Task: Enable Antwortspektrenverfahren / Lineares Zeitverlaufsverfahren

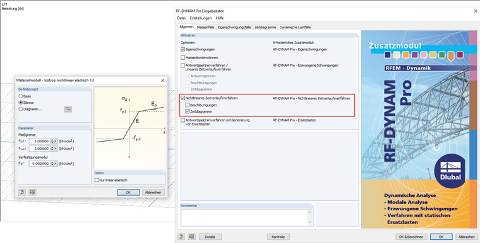Action: (183, 65)
